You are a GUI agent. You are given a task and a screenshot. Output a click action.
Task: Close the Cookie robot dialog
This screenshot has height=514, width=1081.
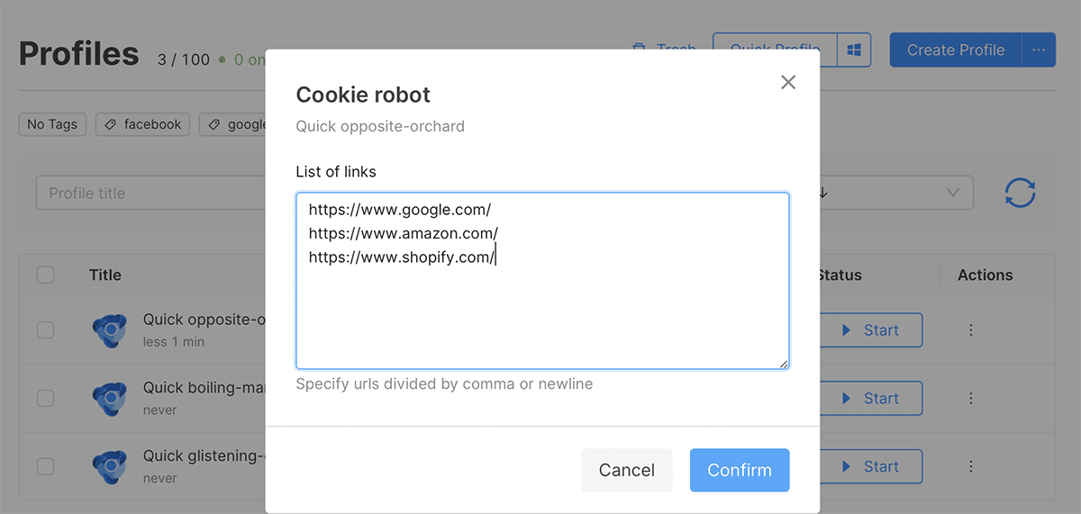click(788, 83)
